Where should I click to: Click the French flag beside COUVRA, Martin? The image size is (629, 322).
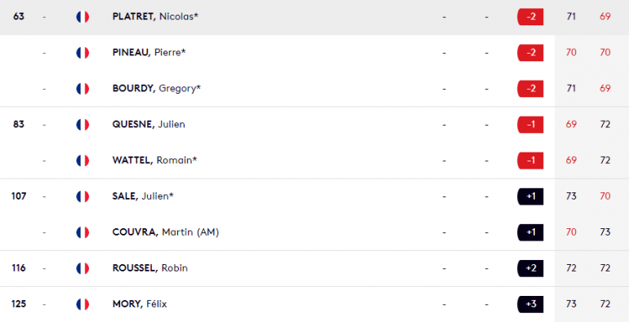click(x=83, y=232)
